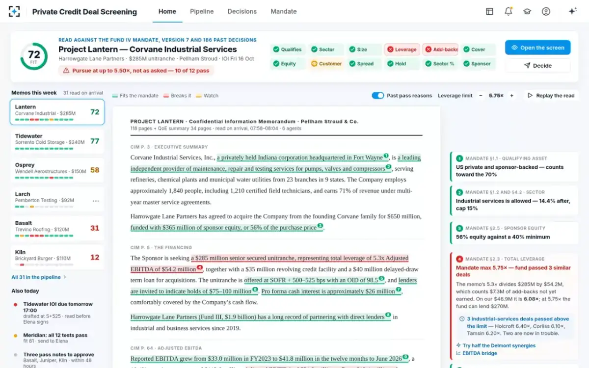Click the Watch legend swatch

click(x=199, y=96)
